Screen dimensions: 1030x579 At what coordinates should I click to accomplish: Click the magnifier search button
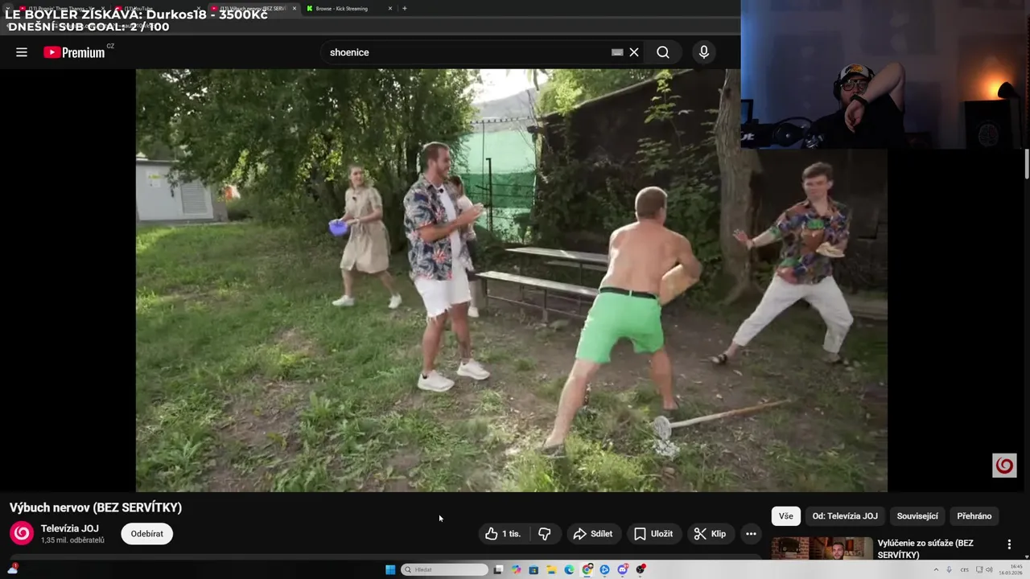(663, 52)
